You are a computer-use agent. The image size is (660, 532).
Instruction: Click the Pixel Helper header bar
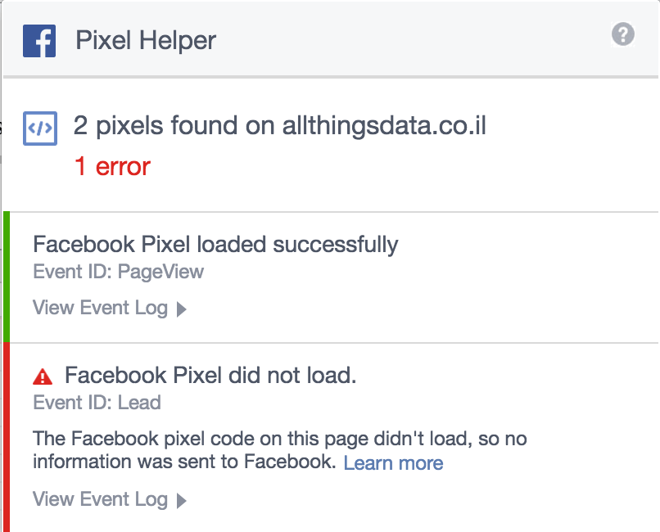point(331,39)
